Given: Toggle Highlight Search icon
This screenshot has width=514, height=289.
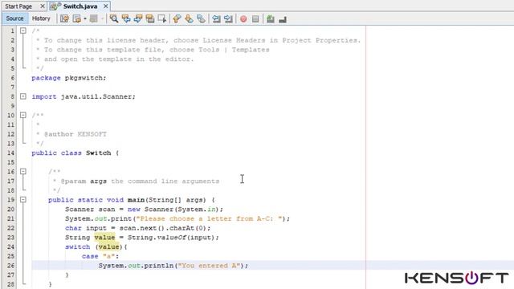Looking at the screenshot, I should [150, 18].
